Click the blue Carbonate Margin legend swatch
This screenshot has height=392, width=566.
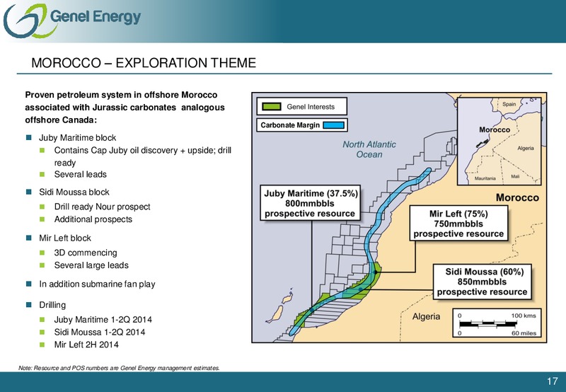[333, 125]
